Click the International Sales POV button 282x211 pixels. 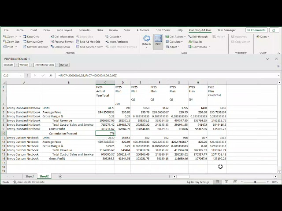tap(44, 65)
